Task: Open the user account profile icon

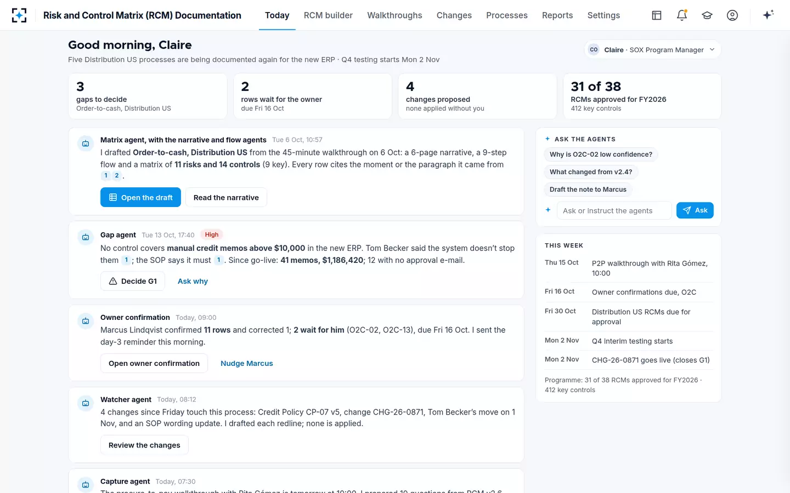Action: 732,15
